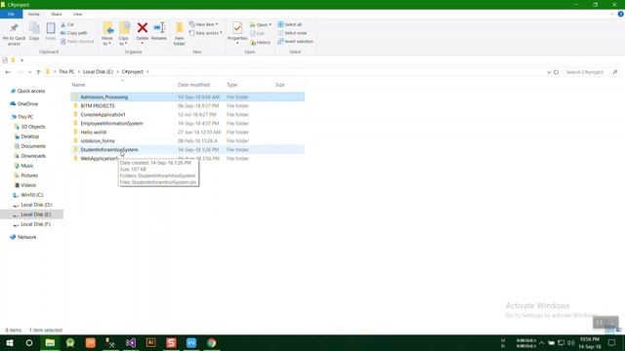Click the Cut command
This screenshot has height=351, width=625.
(67, 24)
